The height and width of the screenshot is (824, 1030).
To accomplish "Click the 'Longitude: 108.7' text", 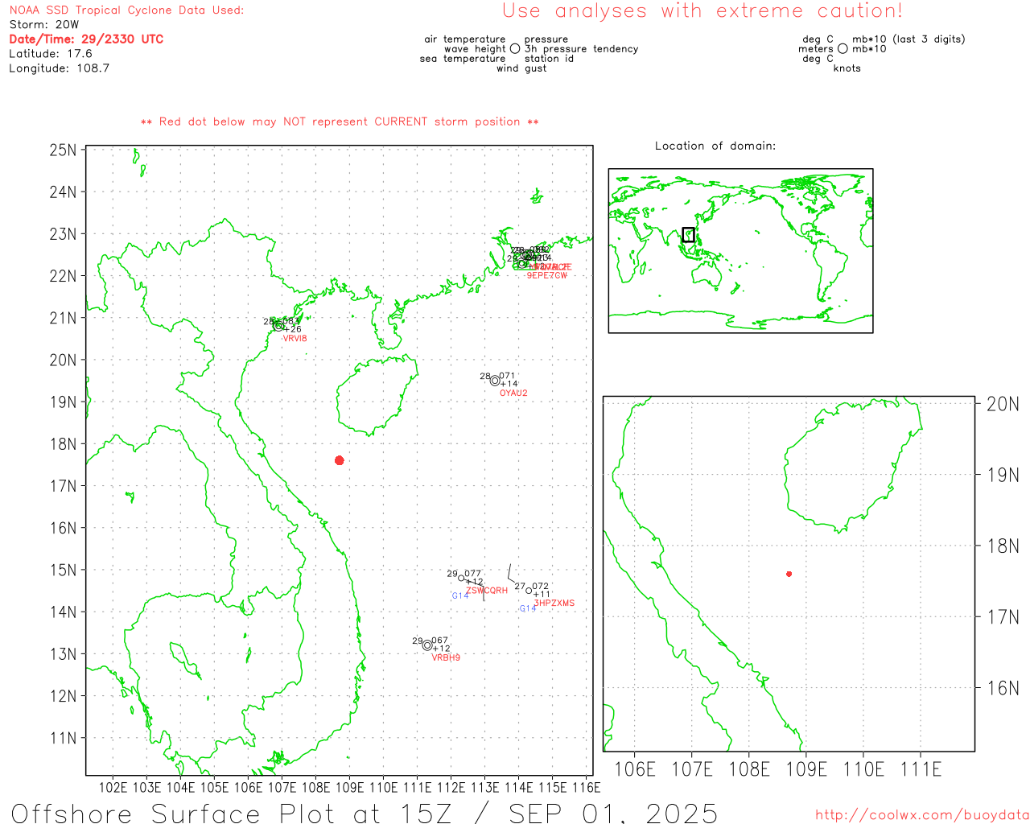I will 59,68.
